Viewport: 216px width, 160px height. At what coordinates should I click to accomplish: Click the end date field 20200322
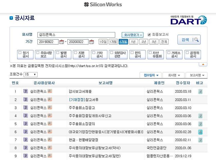78,42
